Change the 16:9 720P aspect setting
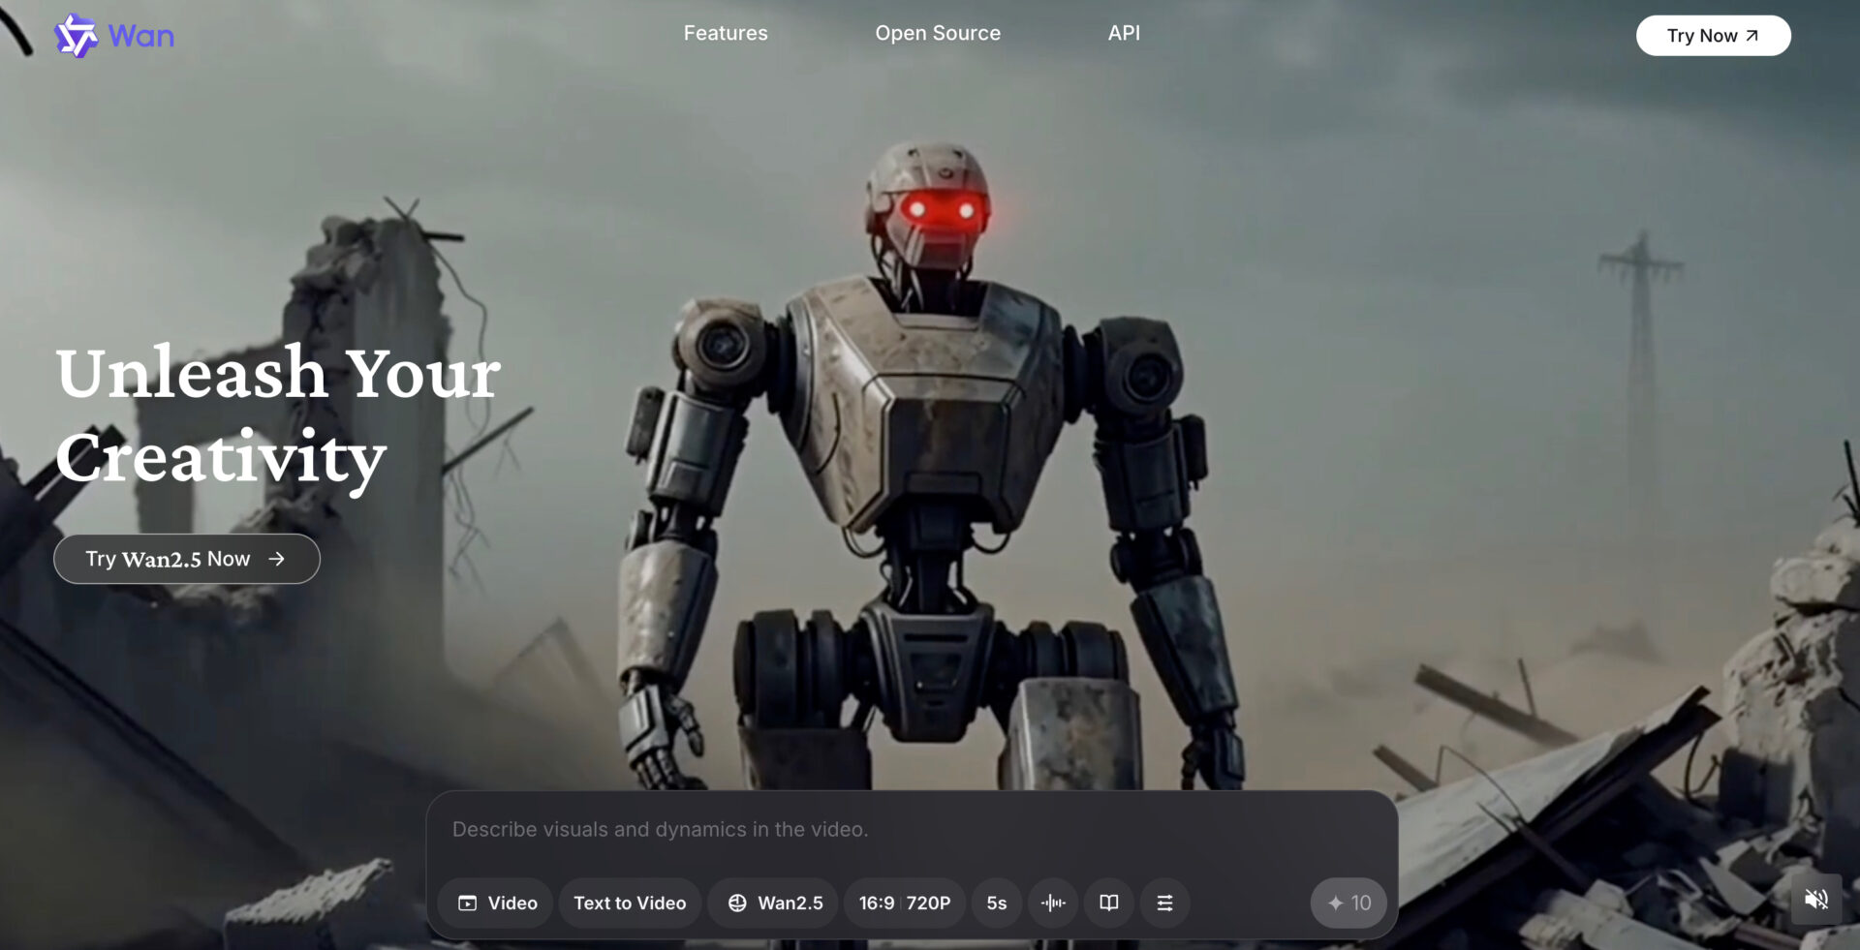 [905, 903]
